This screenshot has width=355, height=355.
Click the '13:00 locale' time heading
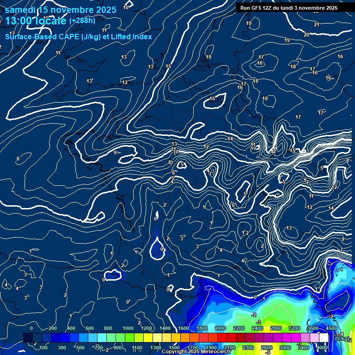pos(36,21)
